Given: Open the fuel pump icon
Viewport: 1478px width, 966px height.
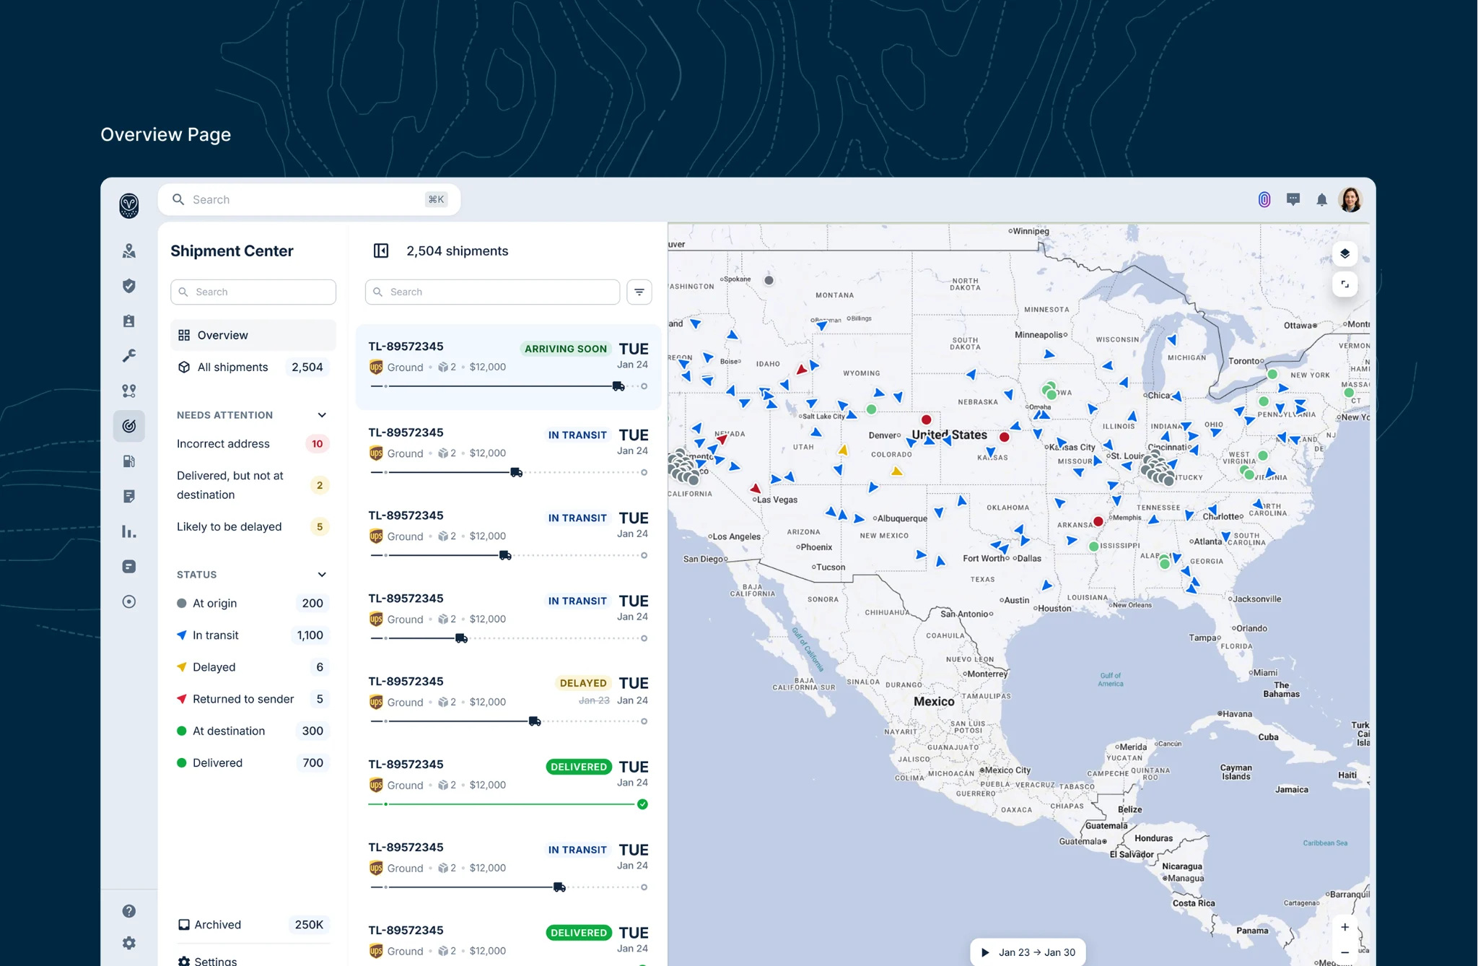Looking at the screenshot, I should point(128,461).
